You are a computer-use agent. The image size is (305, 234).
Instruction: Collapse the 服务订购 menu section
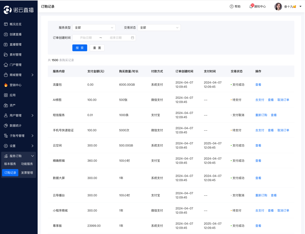[x=32, y=156]
